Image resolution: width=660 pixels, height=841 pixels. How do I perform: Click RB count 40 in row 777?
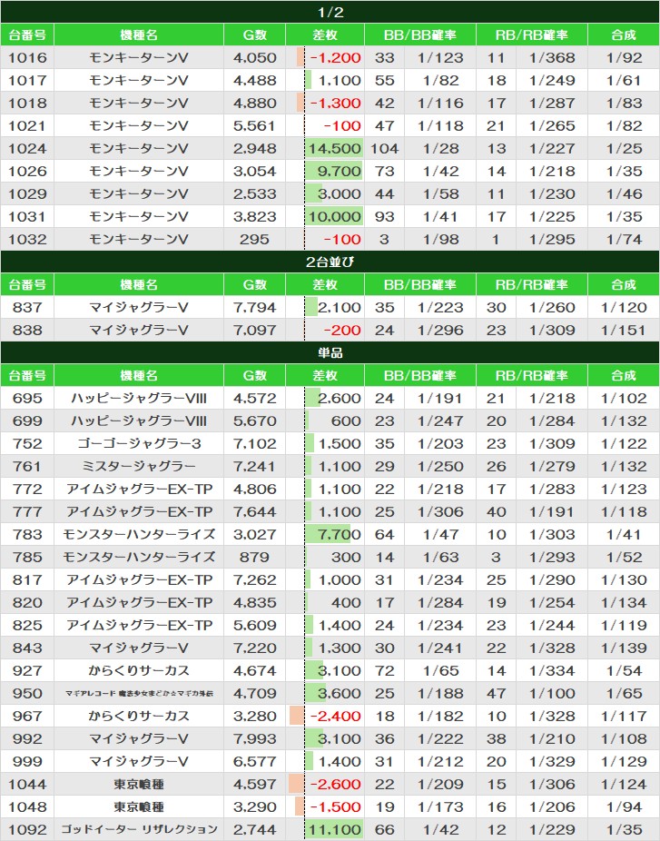[496, 511]
